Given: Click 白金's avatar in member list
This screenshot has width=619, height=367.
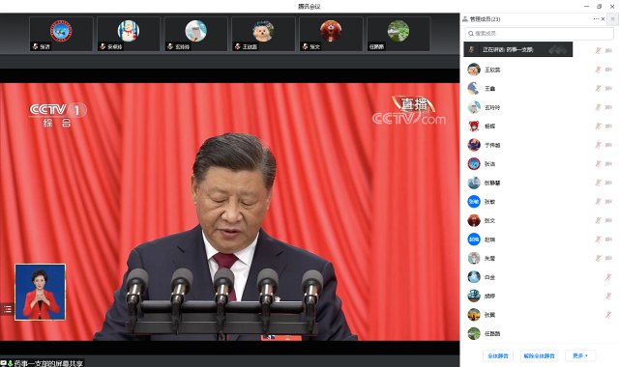Looking at the screenshot, I should 474,277.
